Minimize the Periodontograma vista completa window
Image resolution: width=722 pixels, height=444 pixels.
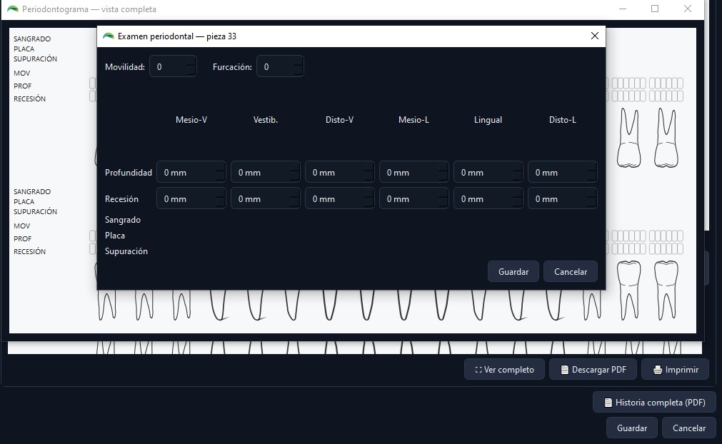pyautogui.click(x=623, y=9)
